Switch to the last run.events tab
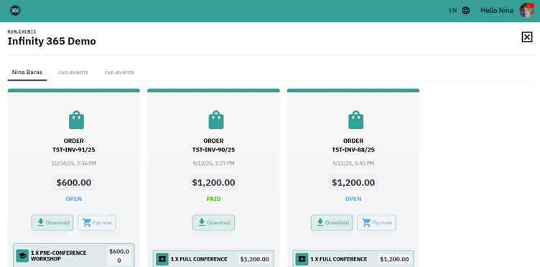 click(119, 72)
